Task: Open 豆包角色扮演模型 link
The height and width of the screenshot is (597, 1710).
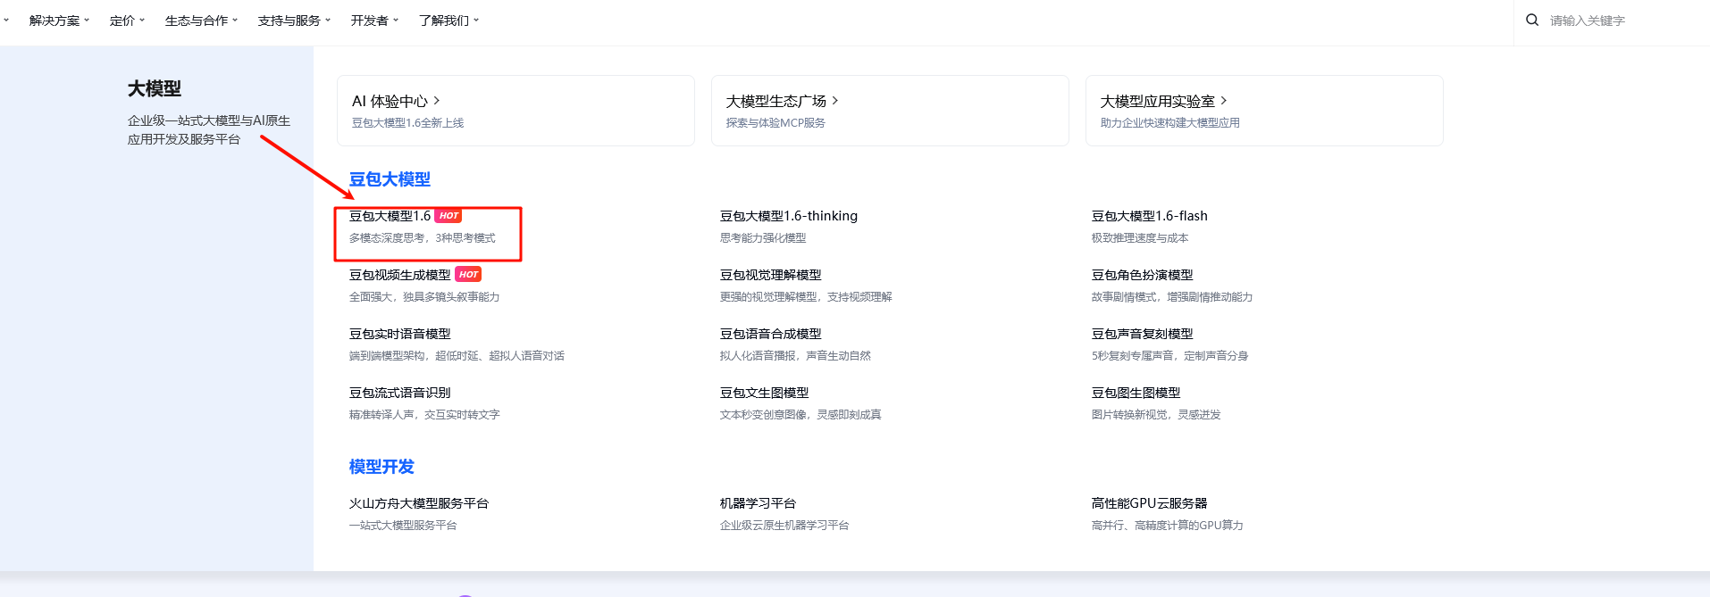Action: pos(1143,275)
